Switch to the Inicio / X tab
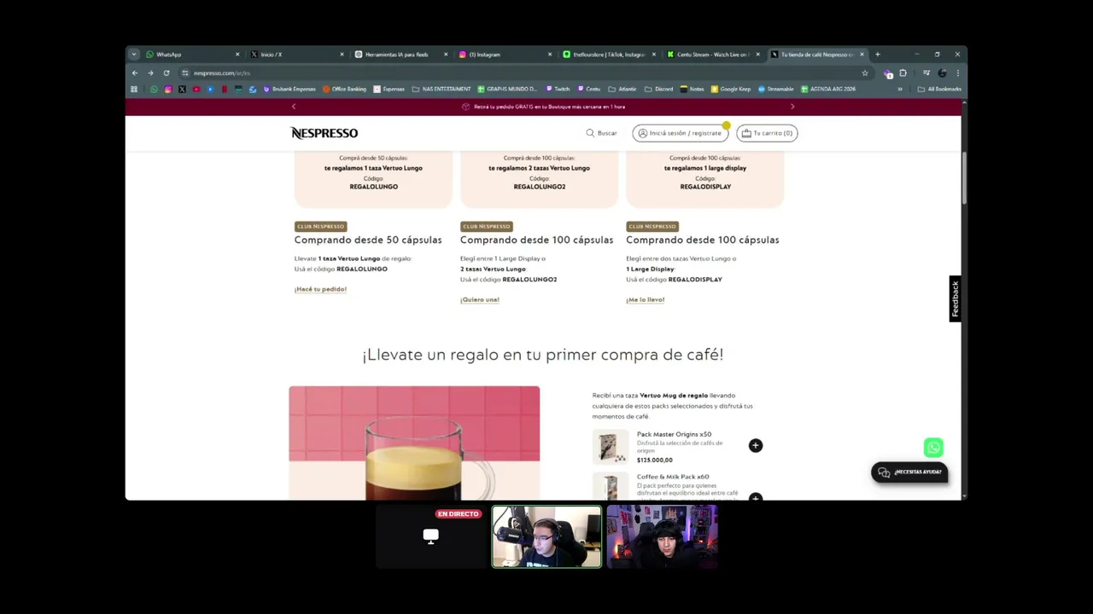This screenshot has height=614, width=1093. [295, 55]
